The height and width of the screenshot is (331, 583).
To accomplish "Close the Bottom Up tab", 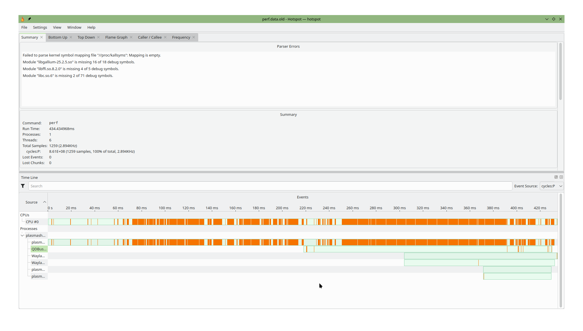I will click(x=71, y=37).
